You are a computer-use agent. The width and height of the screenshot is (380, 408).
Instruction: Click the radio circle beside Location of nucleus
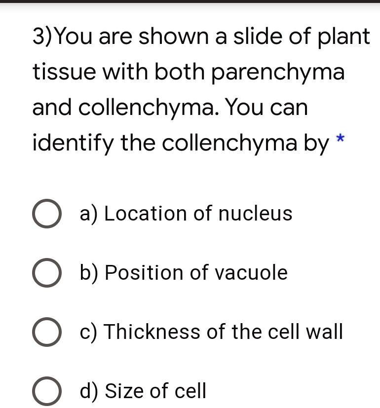tap(47, 213)
